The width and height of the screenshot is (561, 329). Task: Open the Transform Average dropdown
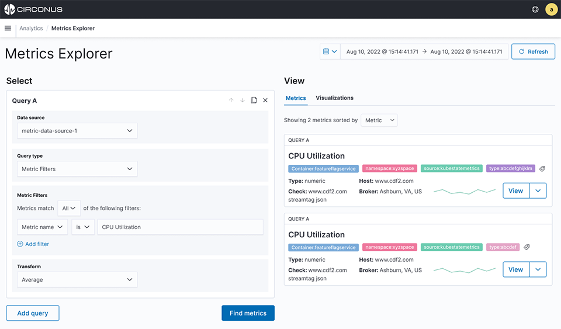tap(77, 280)
